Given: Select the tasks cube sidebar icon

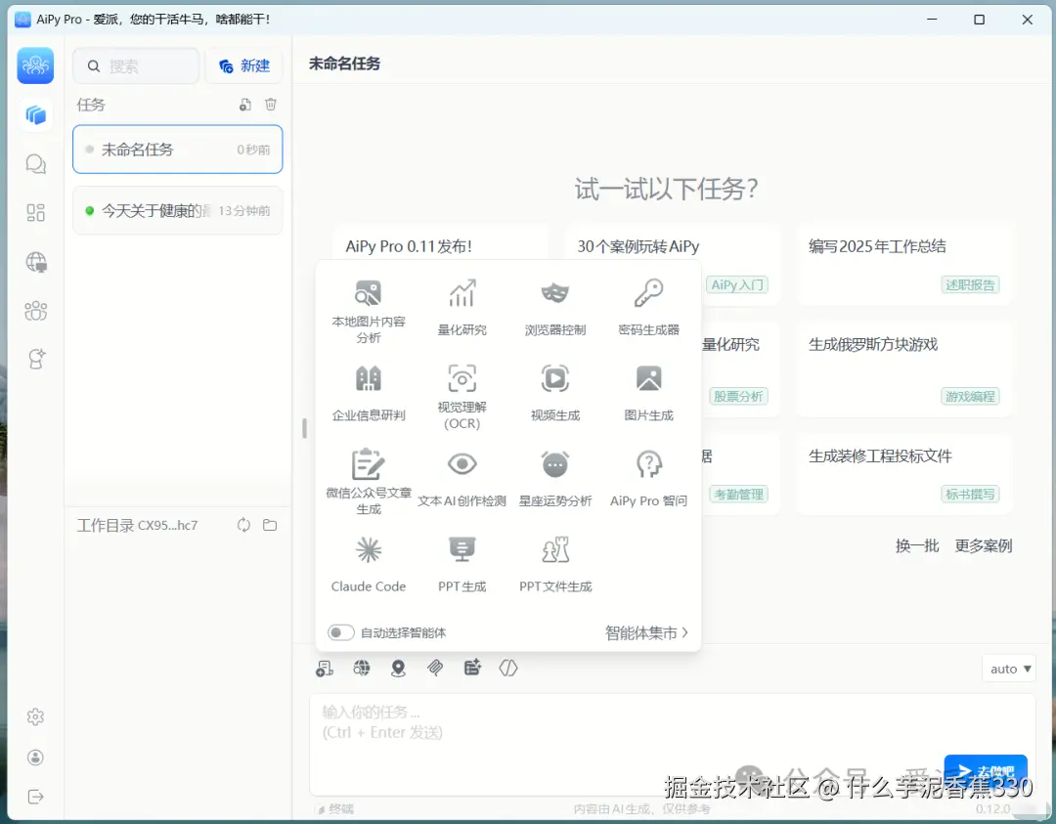Looking at the screenshot, I should (36, 115).
